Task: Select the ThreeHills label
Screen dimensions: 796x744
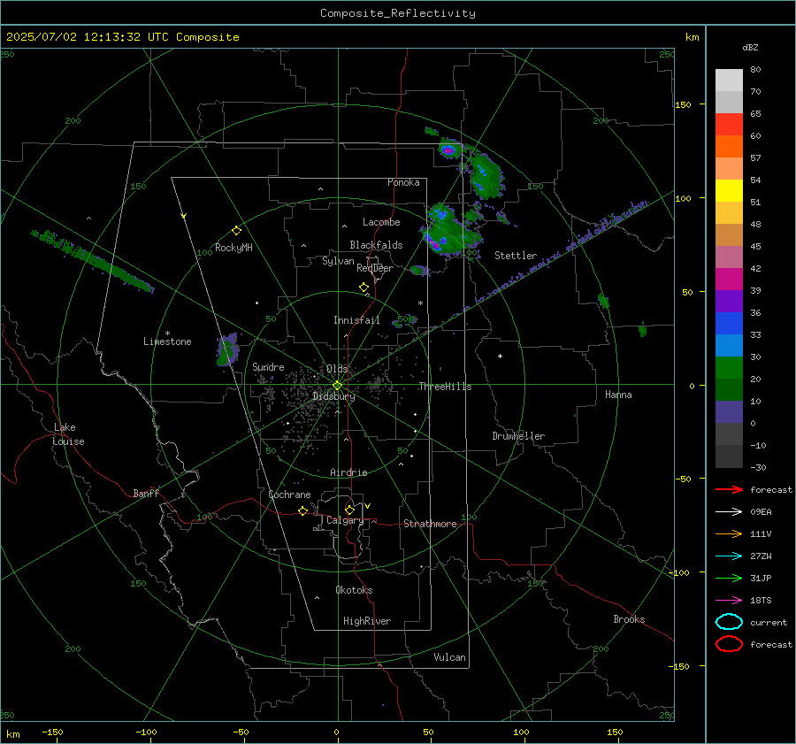Action: pos(445,387)
